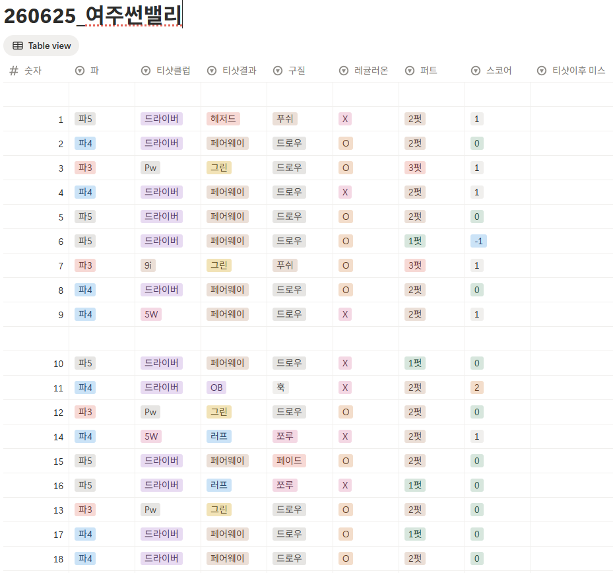Click the X 레귤러온 tag in row 14
This screenshot has width=613, height=573.
pyautogui.click(x=345, y=436)
